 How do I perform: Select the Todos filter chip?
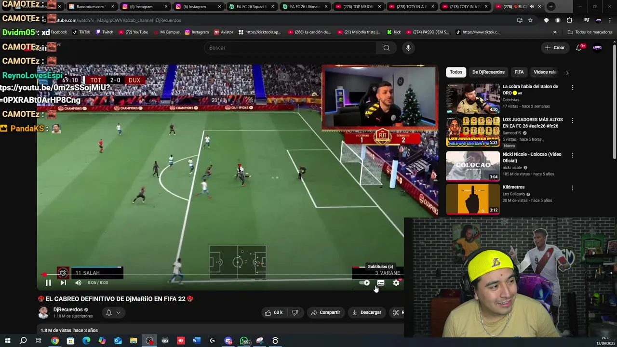(x=456, y=72)
